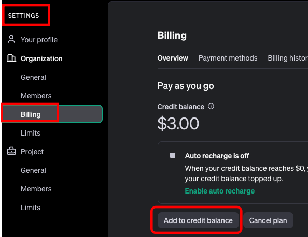Click the Add to credit balance button
The width and height of the screenshot is (308, 237).
(198, 220)
